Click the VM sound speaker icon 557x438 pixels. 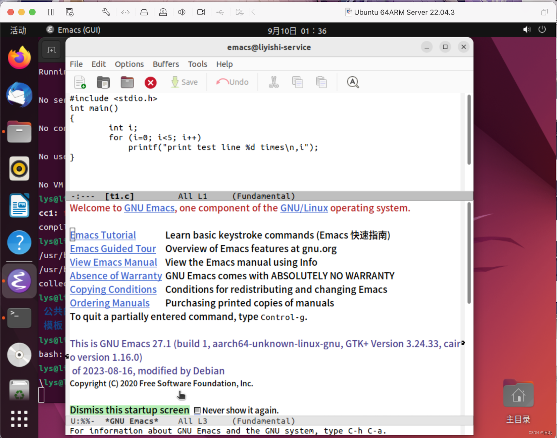click(182, 12)
